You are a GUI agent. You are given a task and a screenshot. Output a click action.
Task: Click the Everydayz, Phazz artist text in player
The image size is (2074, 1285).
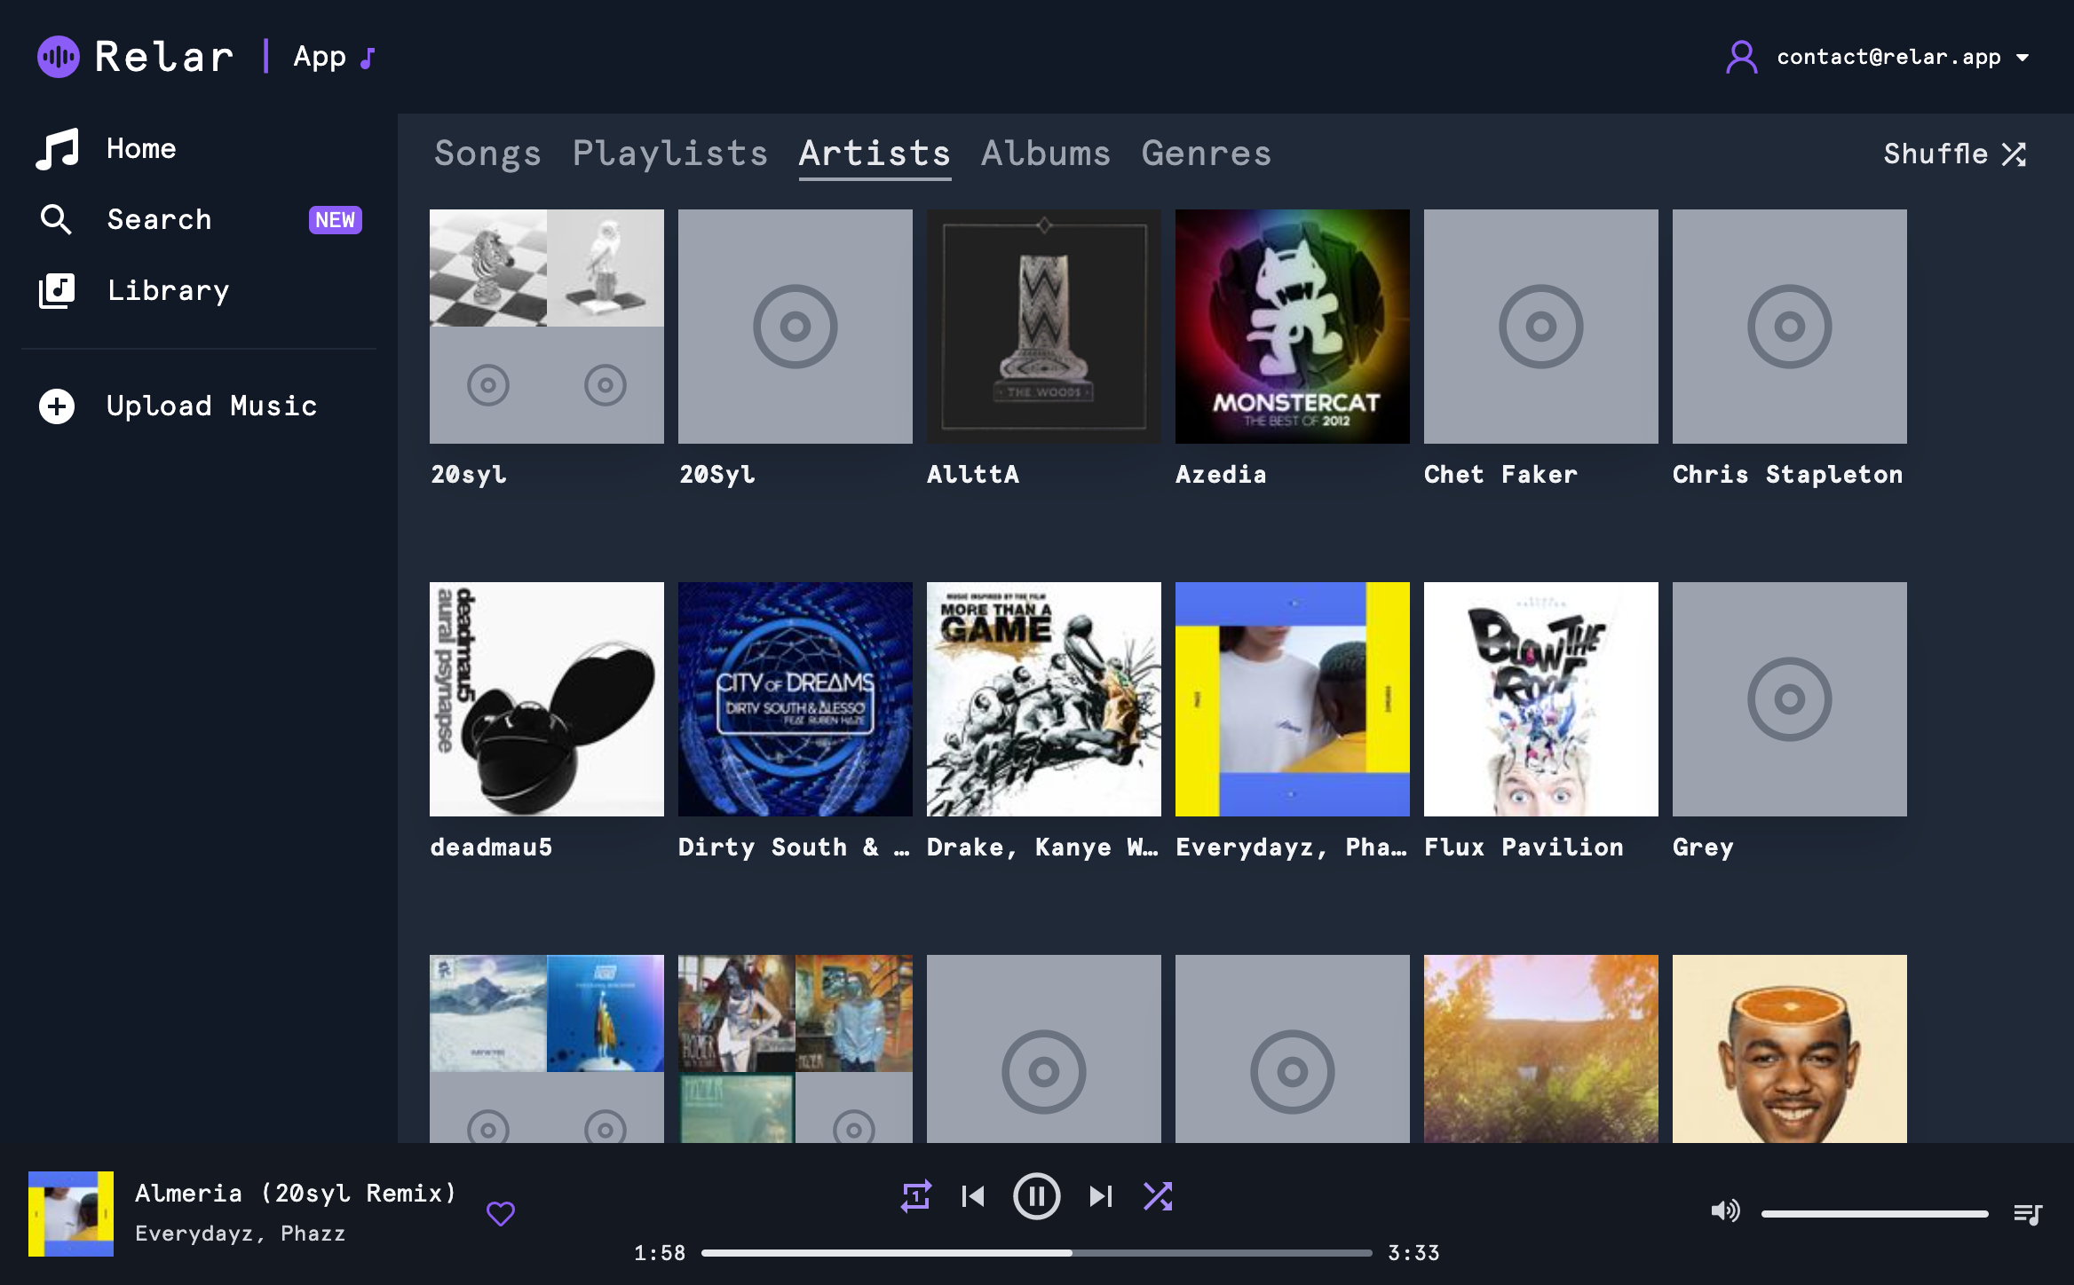(x=240, y=1234)
